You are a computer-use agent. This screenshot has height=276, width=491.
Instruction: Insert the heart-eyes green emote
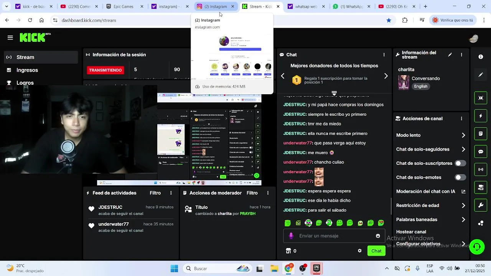coord(381,223)
